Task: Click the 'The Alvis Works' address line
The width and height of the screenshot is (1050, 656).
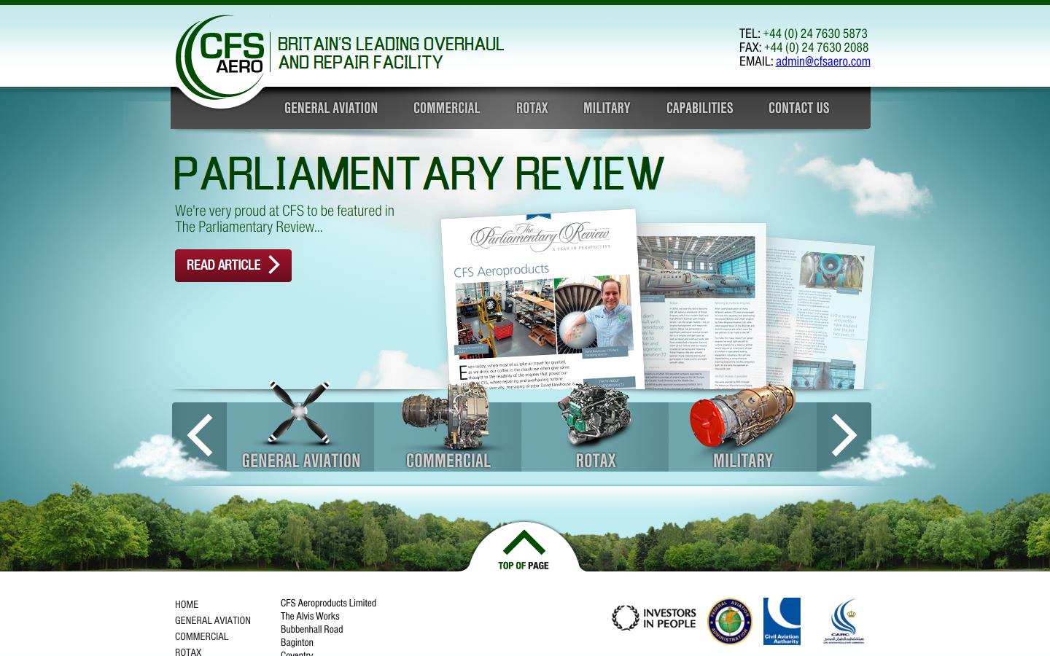Action: coord(310,616)
